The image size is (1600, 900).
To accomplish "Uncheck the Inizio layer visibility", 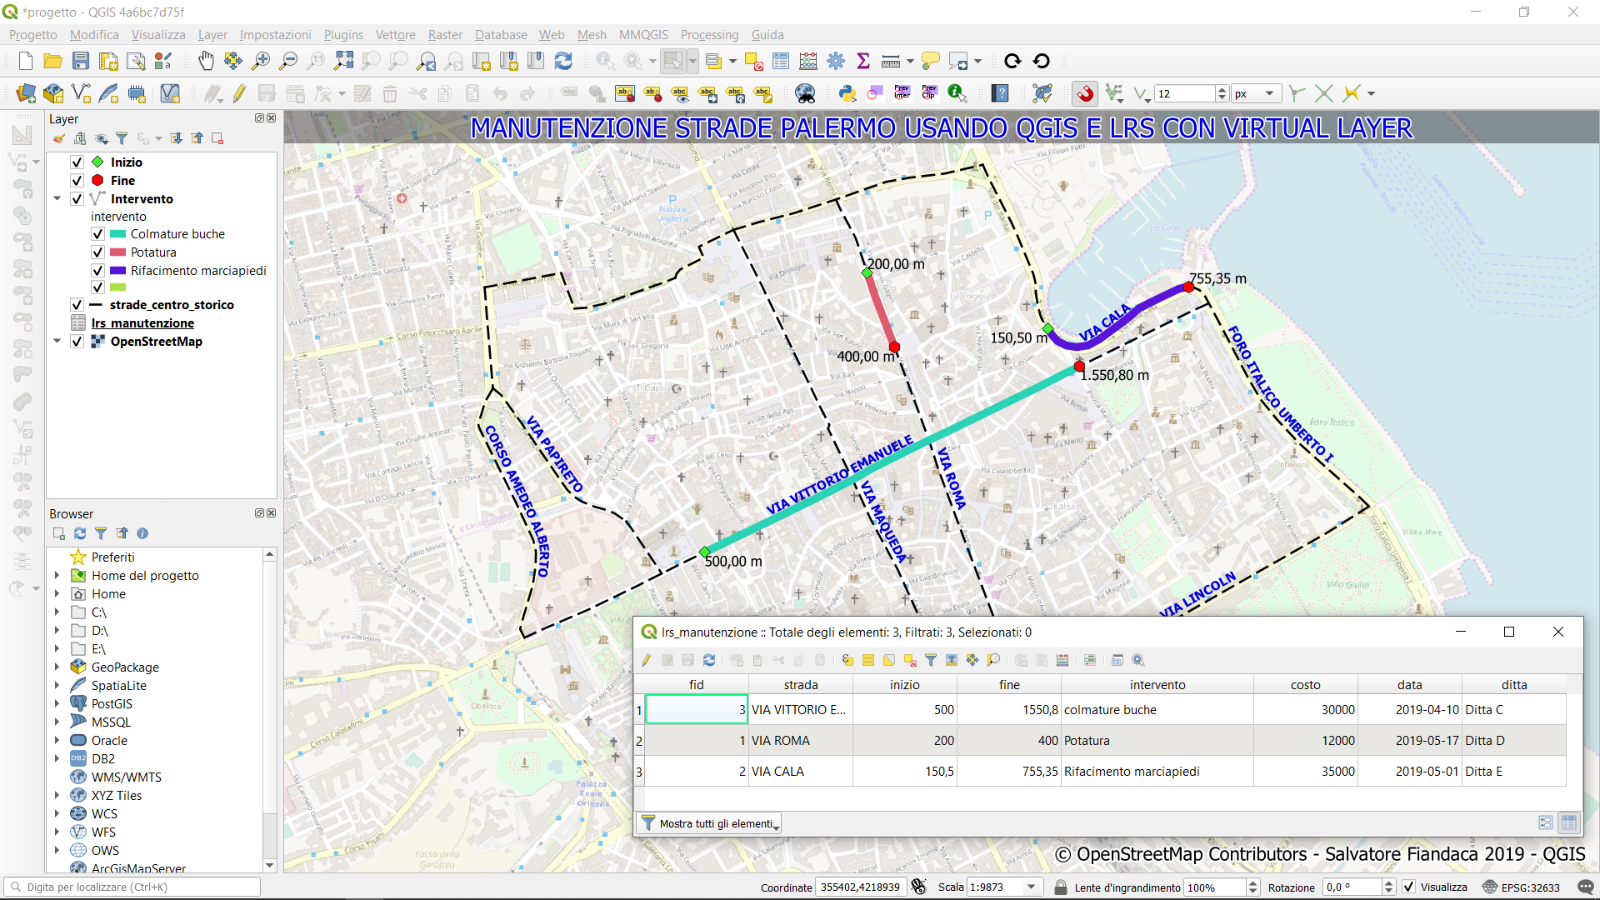I will (x=77, y=162).
